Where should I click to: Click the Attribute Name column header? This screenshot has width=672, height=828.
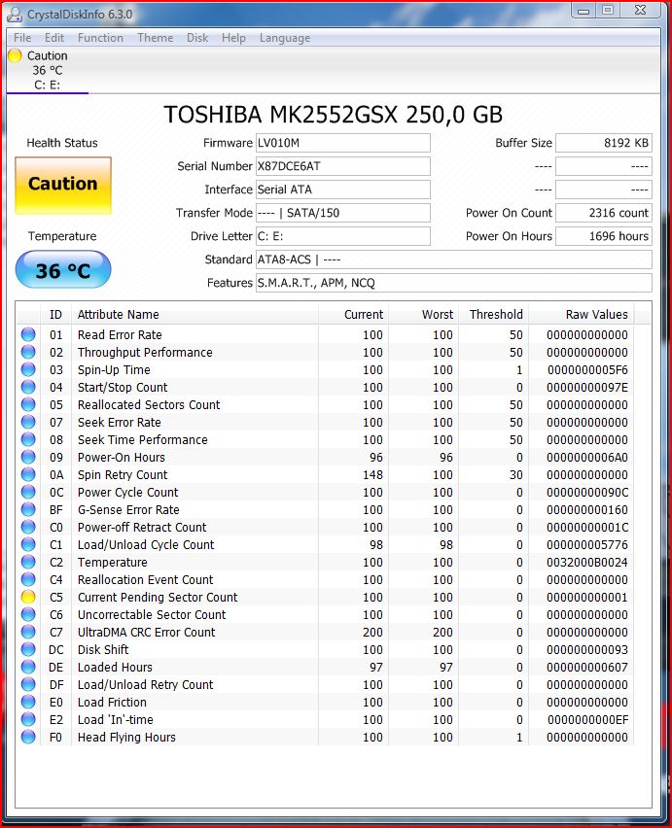coord(195,315)
